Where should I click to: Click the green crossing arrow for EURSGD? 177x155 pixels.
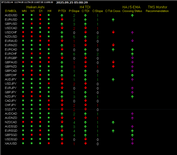point(132,131)
